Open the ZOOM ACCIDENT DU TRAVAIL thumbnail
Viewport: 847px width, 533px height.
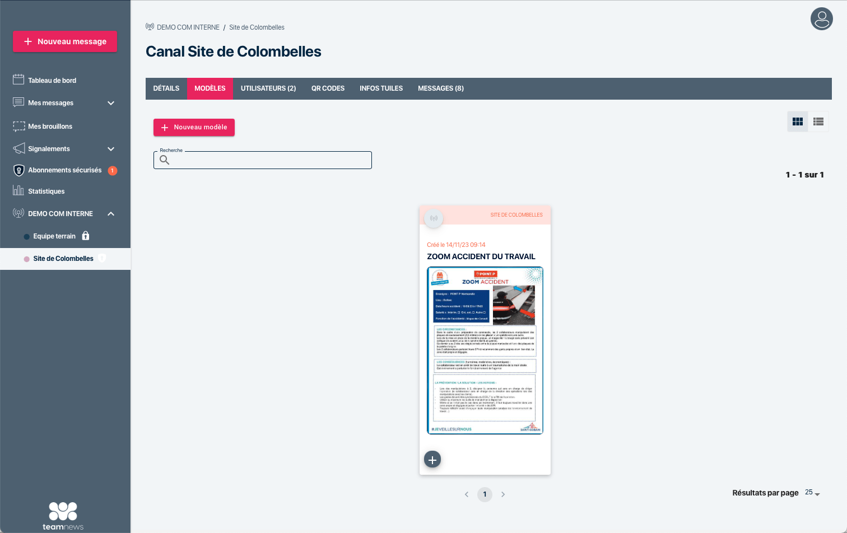point(485,350)
